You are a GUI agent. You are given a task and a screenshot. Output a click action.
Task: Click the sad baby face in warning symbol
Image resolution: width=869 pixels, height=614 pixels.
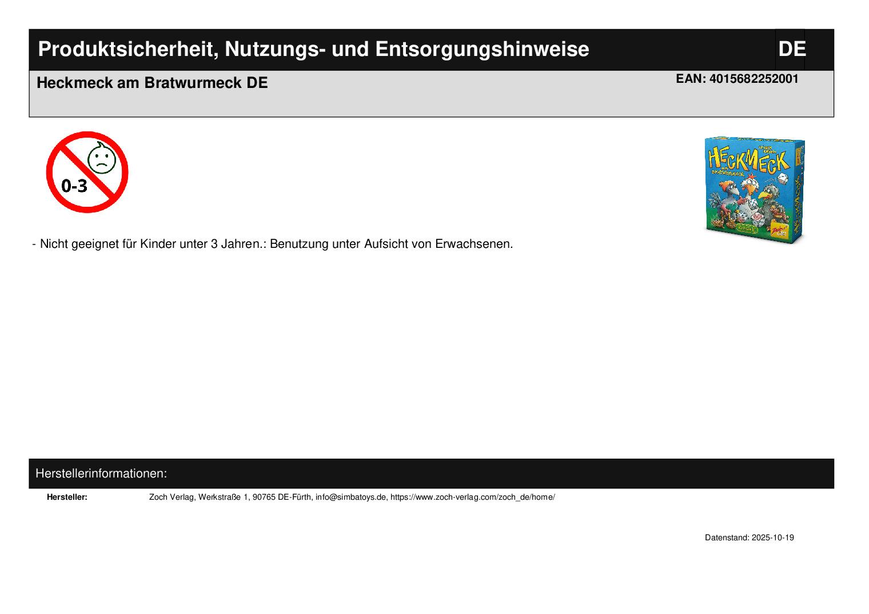102,159
